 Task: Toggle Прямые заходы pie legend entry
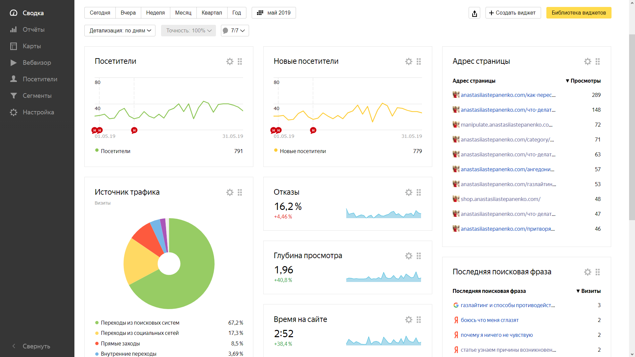pos(120,343)
